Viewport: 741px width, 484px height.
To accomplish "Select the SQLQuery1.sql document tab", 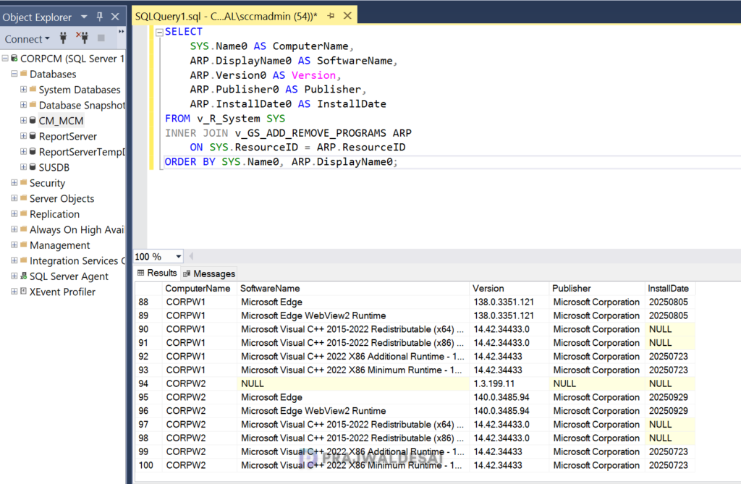I will 226,17.
